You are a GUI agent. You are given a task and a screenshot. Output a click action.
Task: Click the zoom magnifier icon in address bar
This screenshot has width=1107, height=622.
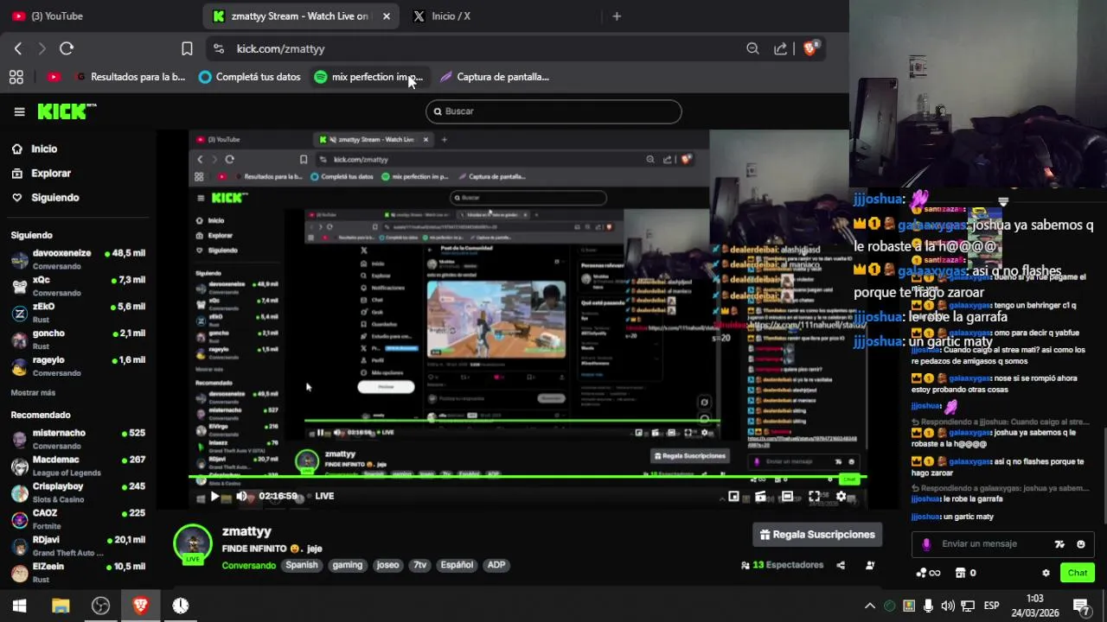coord(752,48)
